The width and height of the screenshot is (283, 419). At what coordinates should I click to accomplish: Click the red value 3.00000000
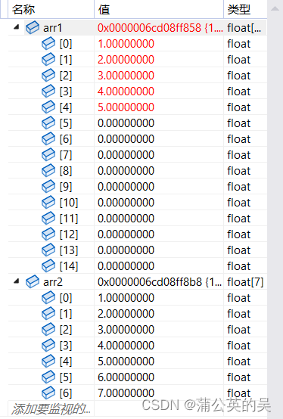coord(126,76)
